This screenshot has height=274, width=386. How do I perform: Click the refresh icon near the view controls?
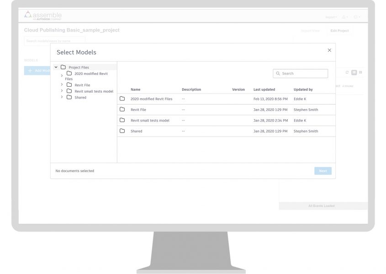click(x=347, y=72)
